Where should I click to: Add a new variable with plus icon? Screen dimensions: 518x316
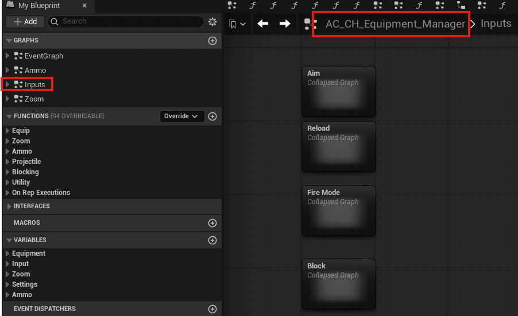212,240
